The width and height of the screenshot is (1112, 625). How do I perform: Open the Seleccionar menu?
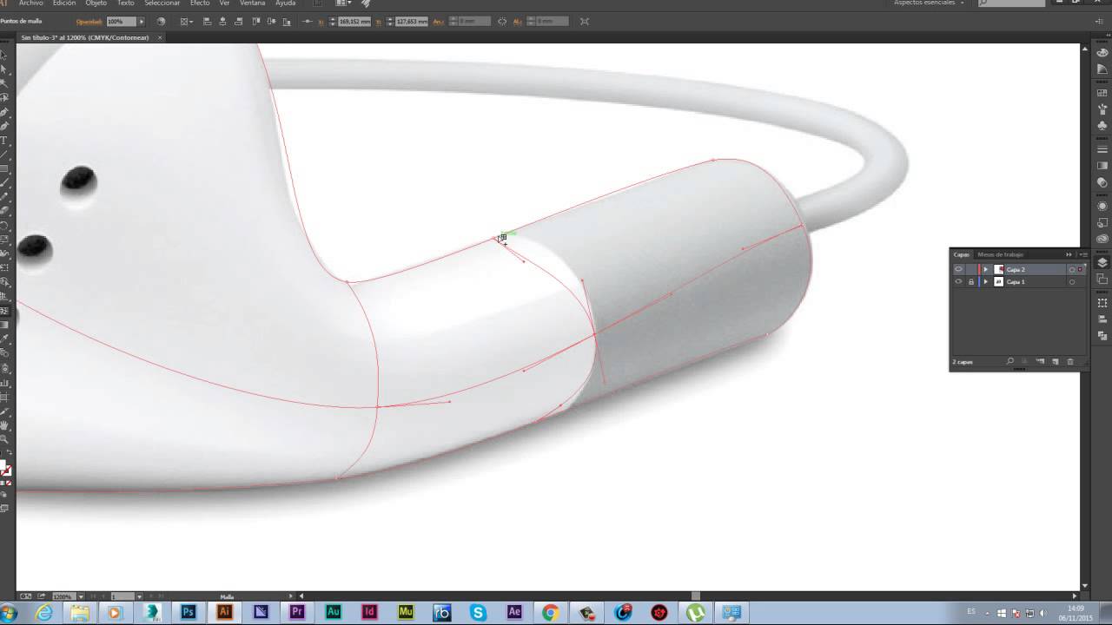click(x=162, y=3)
